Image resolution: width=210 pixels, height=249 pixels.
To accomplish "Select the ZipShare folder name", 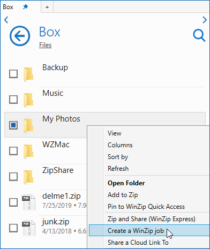I will coord(58,170).
